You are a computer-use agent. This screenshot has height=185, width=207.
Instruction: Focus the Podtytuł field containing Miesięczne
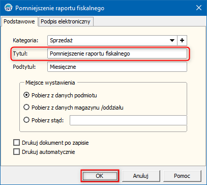coord(117,67)
